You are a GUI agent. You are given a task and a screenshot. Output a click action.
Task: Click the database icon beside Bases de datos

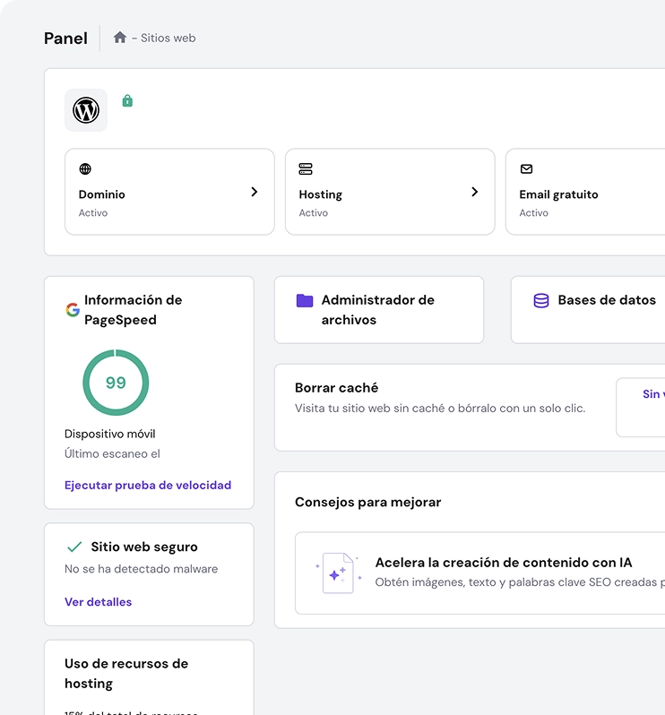click(x=541, y=301)
